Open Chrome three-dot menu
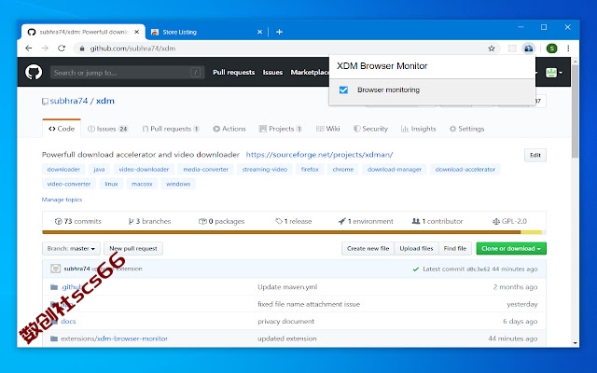 point(568,48)
